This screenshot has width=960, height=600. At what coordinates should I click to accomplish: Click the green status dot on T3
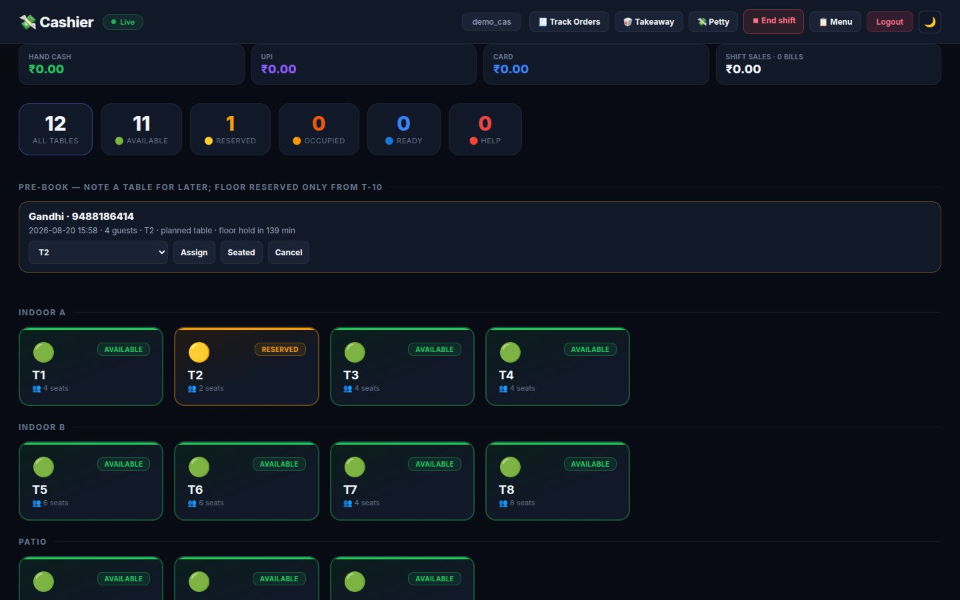point(355,352)
